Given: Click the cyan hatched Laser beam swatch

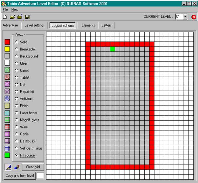Looking at the screenshot, I should tap(7, 113).
